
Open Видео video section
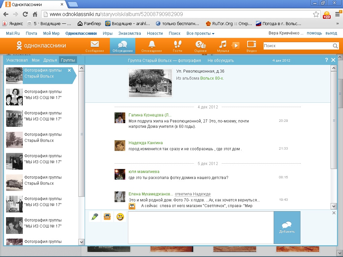tap(251, 46)
